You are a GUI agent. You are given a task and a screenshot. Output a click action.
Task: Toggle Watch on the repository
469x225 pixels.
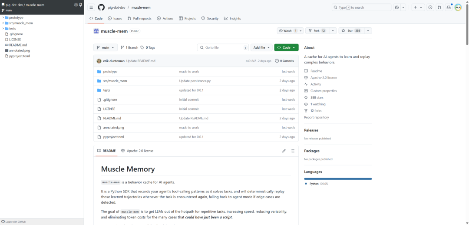coord(288,31)
